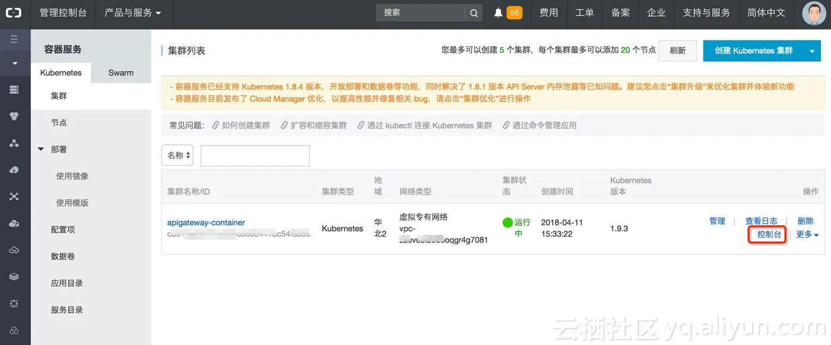Click link icon beside 扩容和缩容集群
831x345 pixels.
click(285, 126)
